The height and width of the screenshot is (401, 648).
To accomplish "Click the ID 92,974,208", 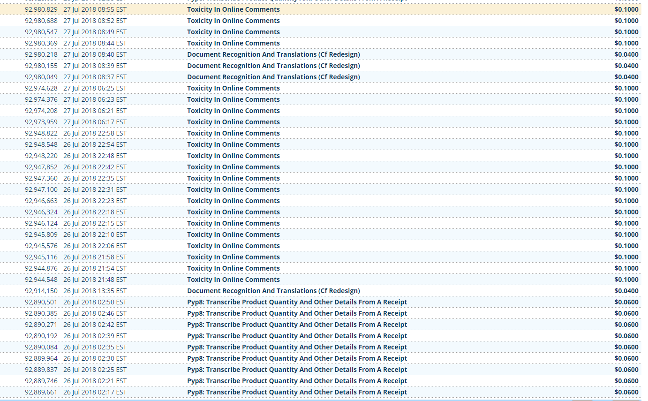I will pos(41,111).
